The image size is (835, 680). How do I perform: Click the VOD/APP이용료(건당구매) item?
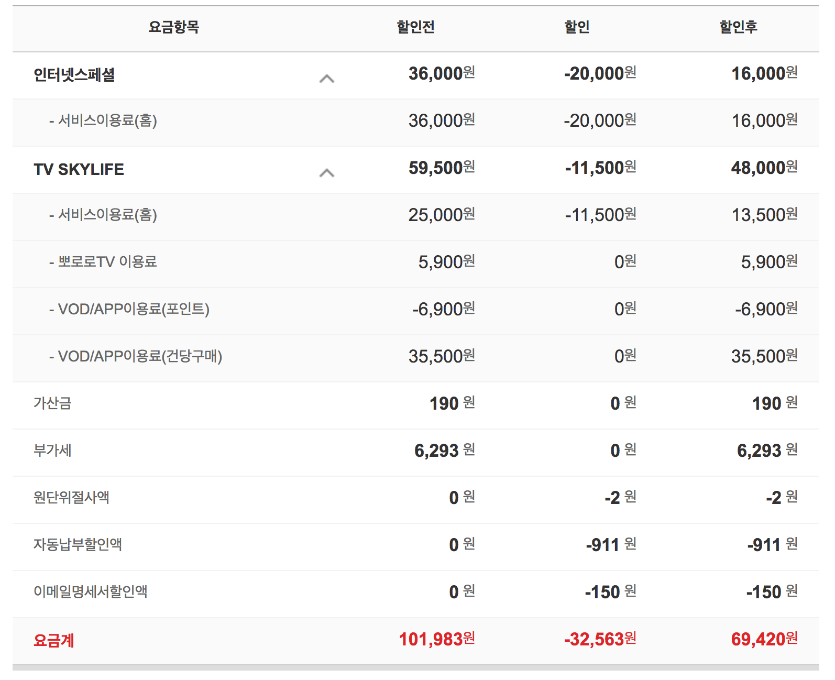(x=139, y=356)
